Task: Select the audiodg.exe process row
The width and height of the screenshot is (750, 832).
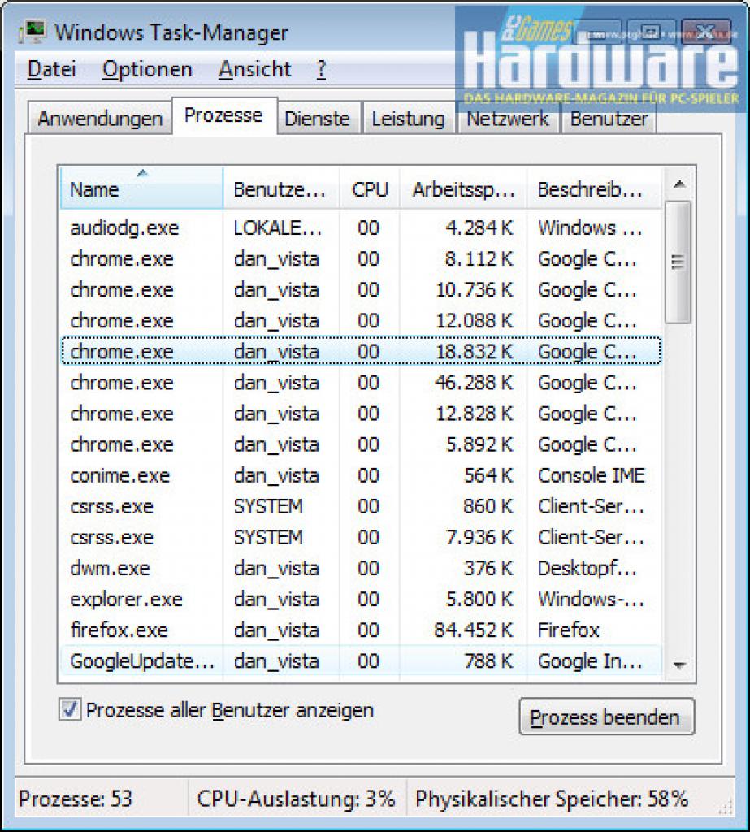Action: [361, 227]
